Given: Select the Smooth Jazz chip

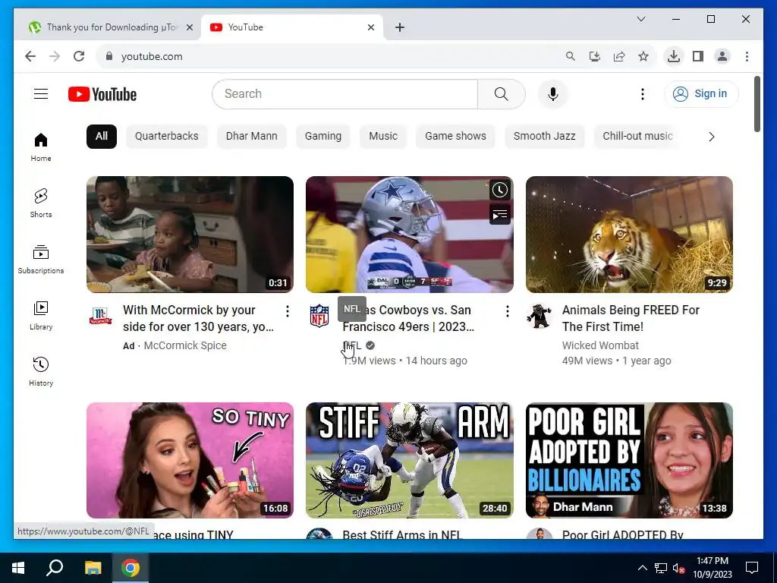Looking at the screenshot, I should (544, 137).
